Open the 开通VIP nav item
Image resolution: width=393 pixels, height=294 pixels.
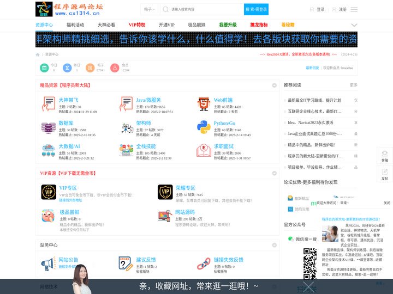166,24
